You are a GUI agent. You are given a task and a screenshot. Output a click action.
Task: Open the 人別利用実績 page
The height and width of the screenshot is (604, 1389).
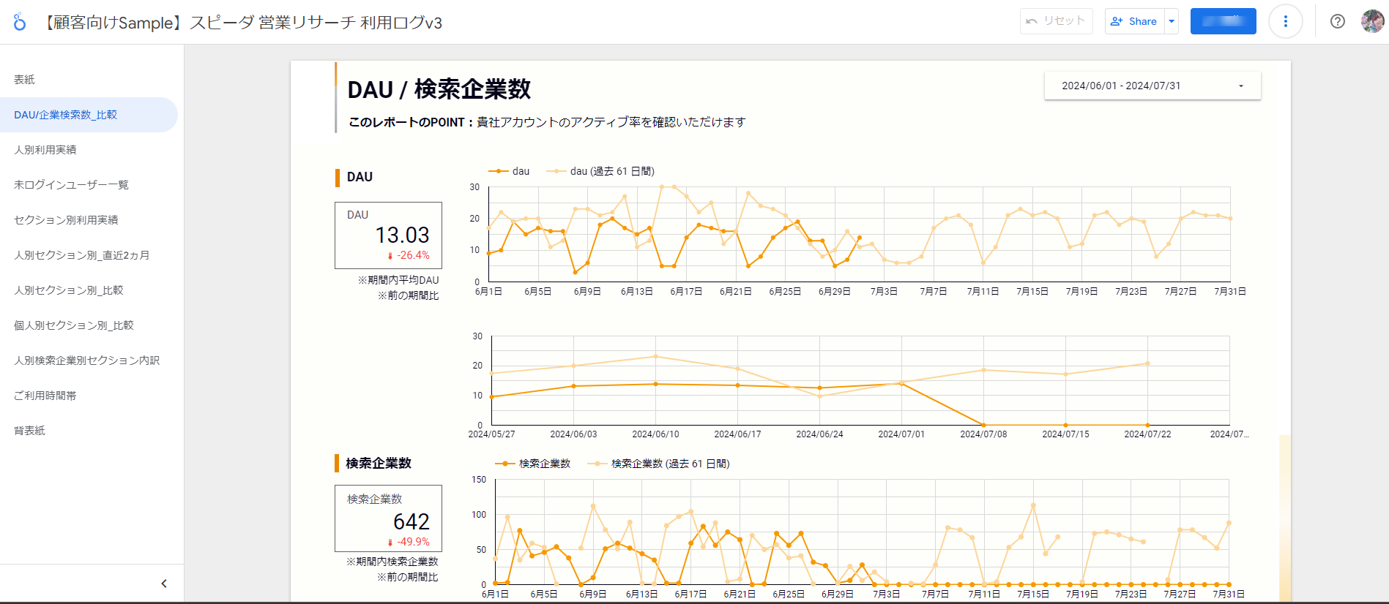tap(45, 150)
